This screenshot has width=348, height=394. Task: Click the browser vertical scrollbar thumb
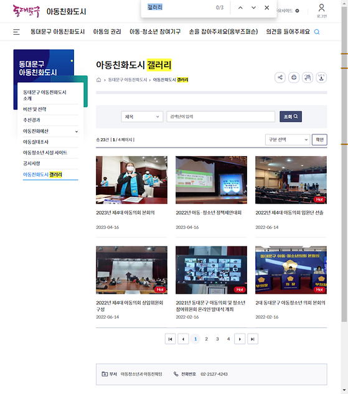pyautogui.click(x=344, y=164)
